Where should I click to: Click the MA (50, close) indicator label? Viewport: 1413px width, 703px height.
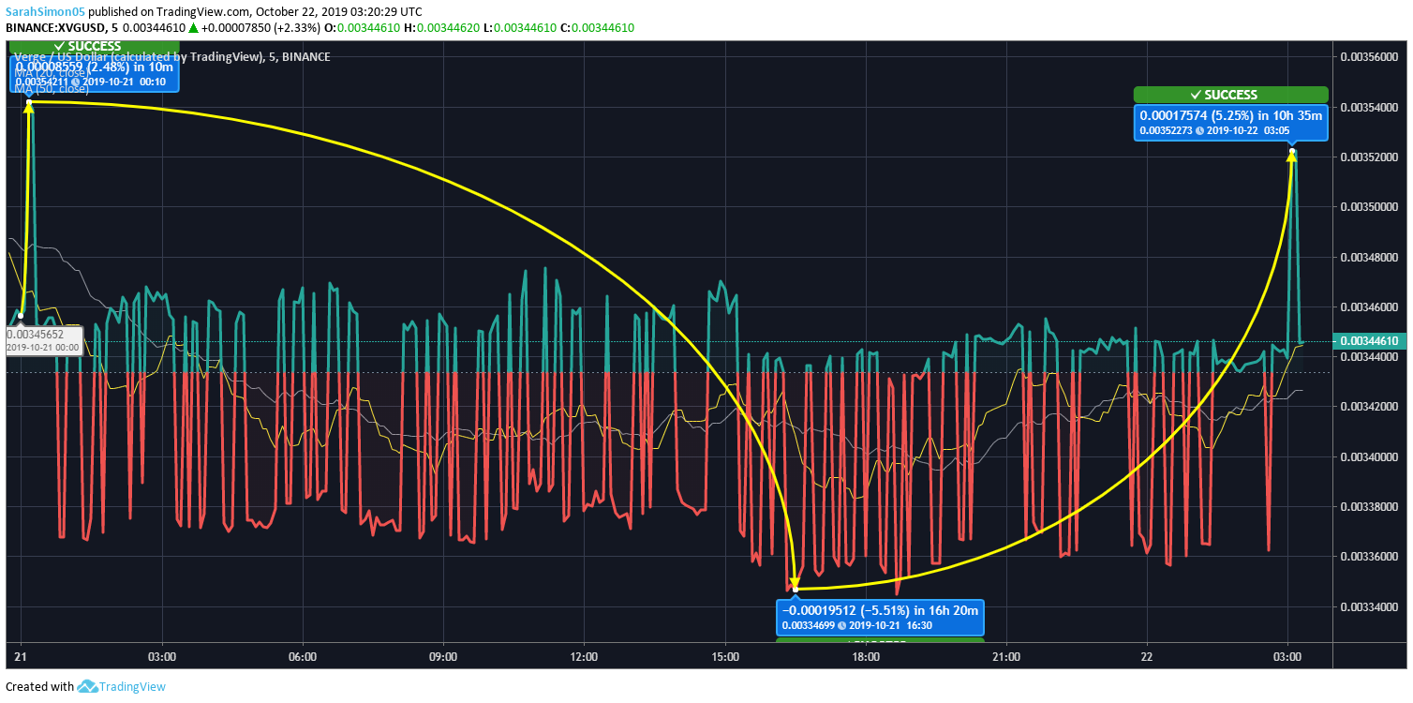tap(52, 88)
